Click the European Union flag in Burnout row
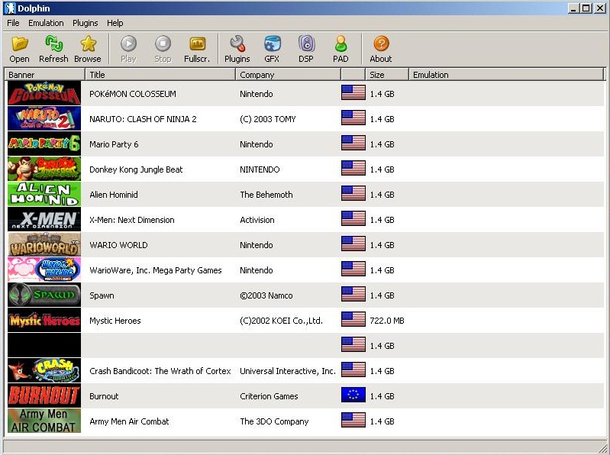 click(x=353, y=395)
